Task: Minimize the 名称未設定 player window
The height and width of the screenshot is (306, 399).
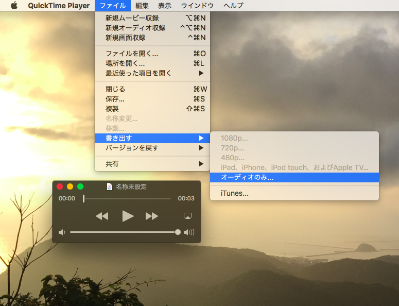Action: [x=70, y=186]
